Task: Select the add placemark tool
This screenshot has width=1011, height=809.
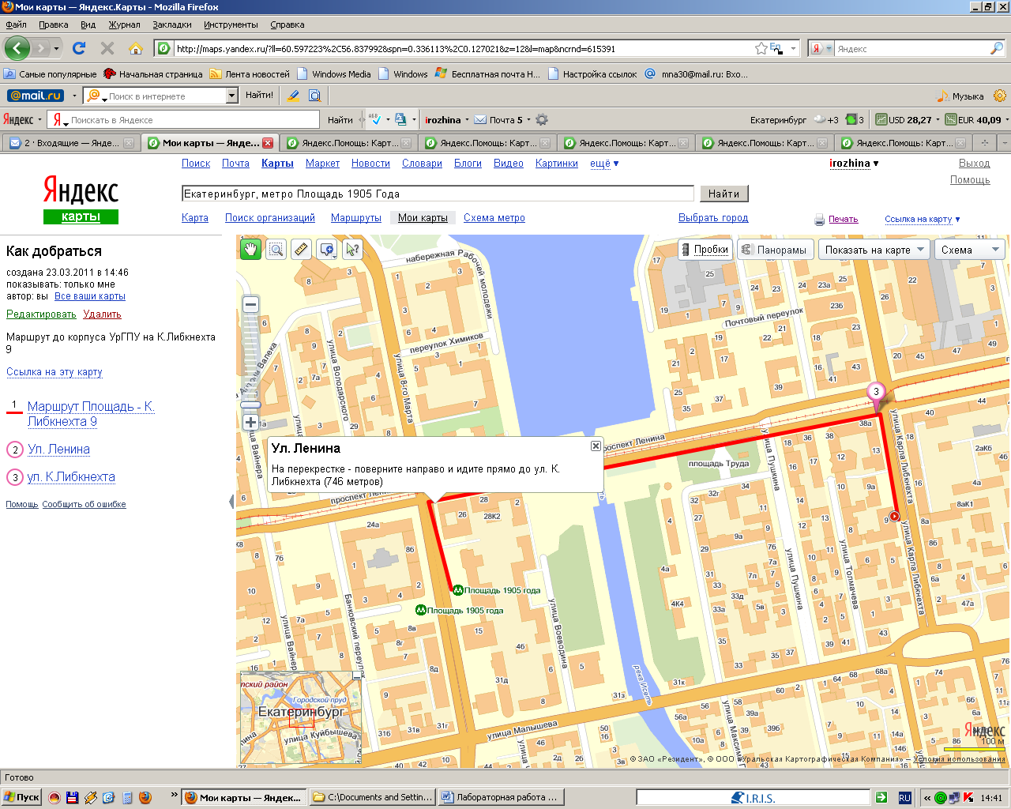Action: tap(327, 250)
